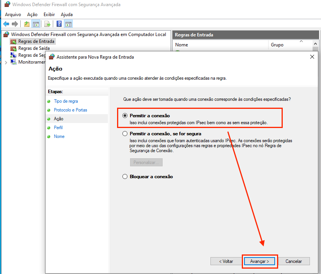Open the Ação menu
This screenshot has height=274, width=321.
click(x=33, y=15)
